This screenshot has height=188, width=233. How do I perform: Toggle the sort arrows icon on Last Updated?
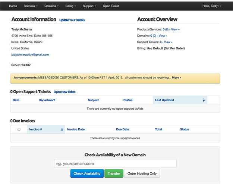click(x=204, y=100)
